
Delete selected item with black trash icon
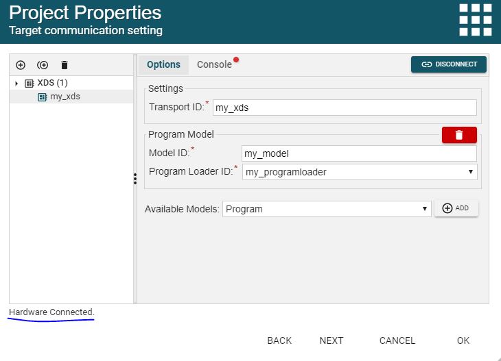[x=65, y=65]
